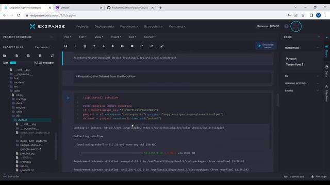Stop kernel execution with the square icon

132,46
